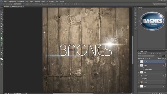Select the Rectangular Marquee tool
The height and width of the screenshot is (94, 167).
[2, 12]
